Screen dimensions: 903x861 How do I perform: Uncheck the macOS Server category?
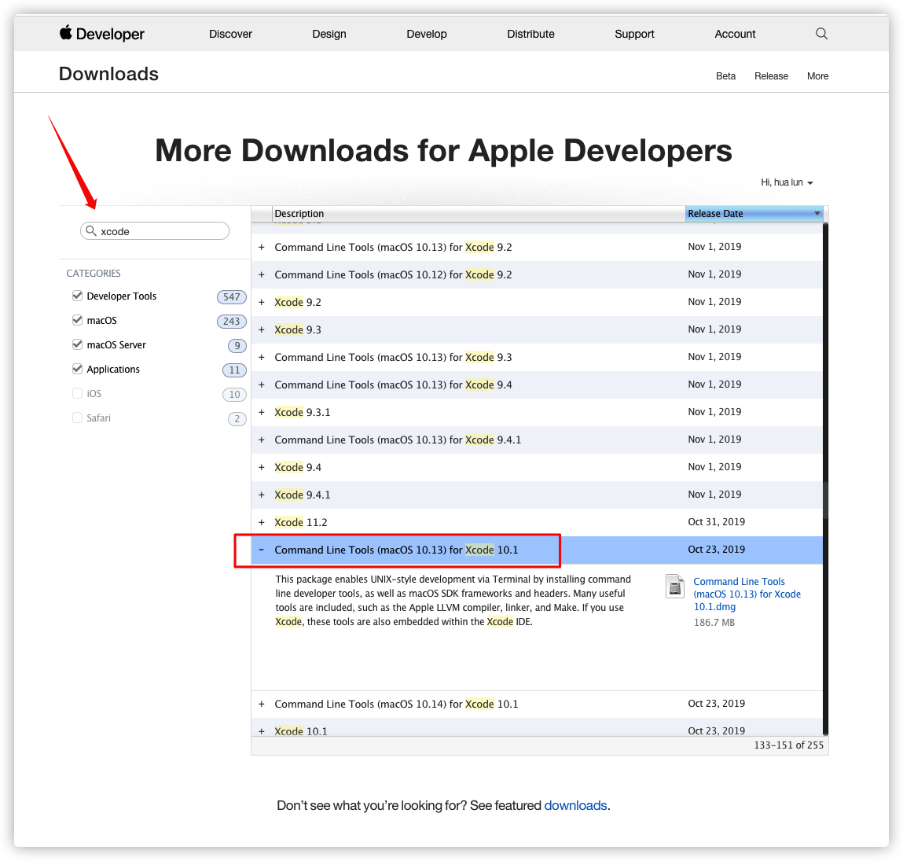pos(77,344)
